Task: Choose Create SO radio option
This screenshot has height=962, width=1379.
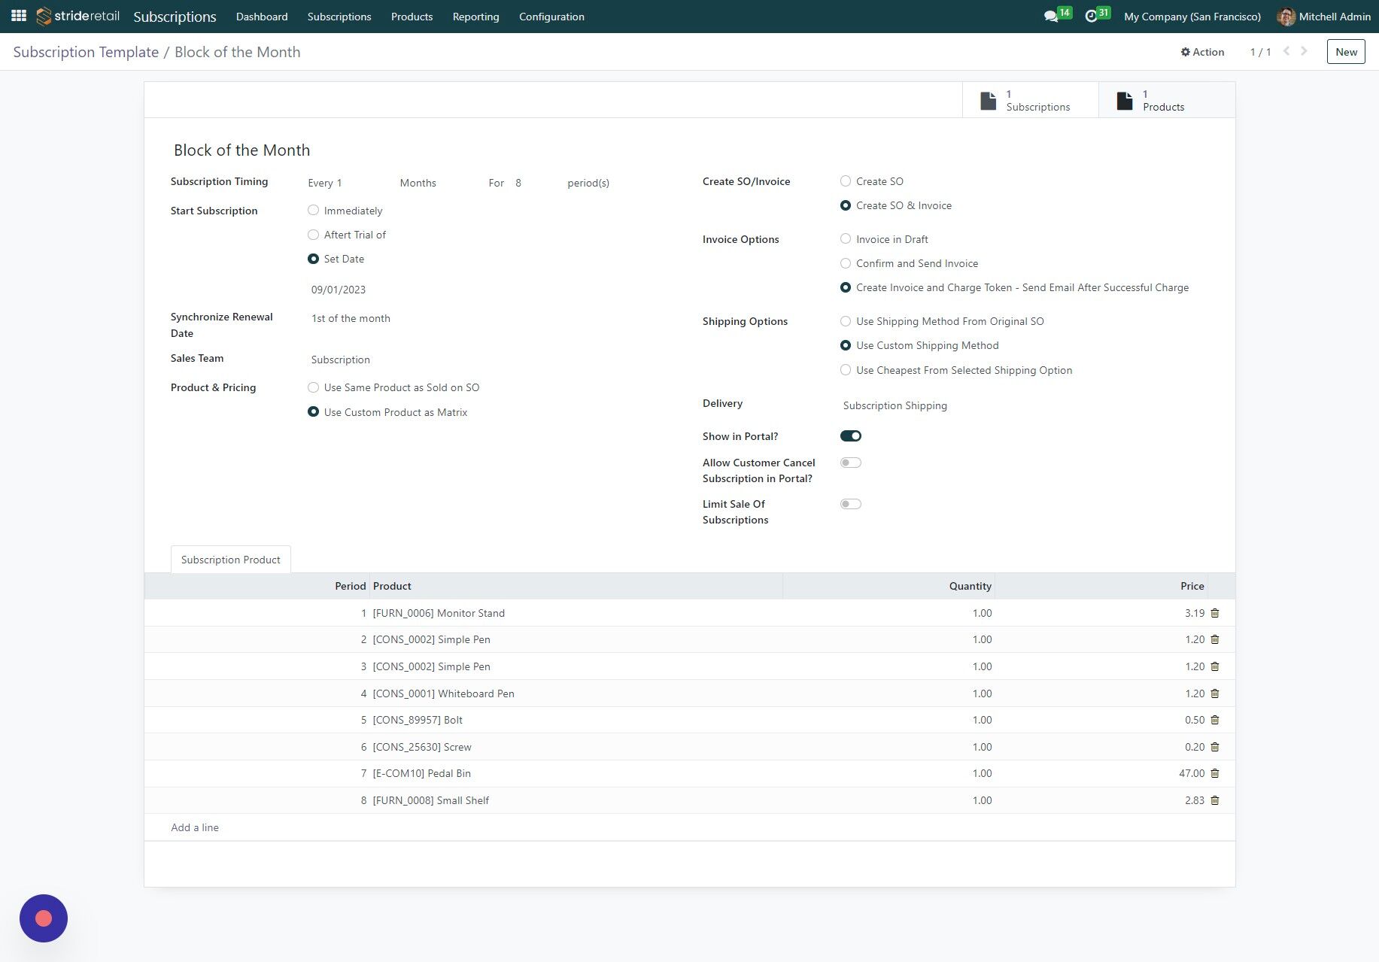Action: (x=846, y=181)
